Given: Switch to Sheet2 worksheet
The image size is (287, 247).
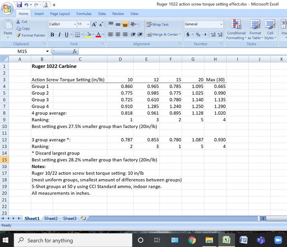Looking at the screenshot, I should click(x=51, y=219).
